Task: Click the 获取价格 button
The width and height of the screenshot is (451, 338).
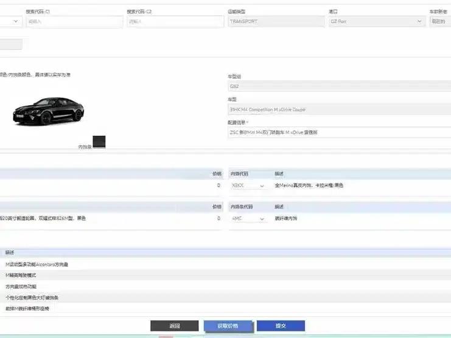Action: point(228,326)
